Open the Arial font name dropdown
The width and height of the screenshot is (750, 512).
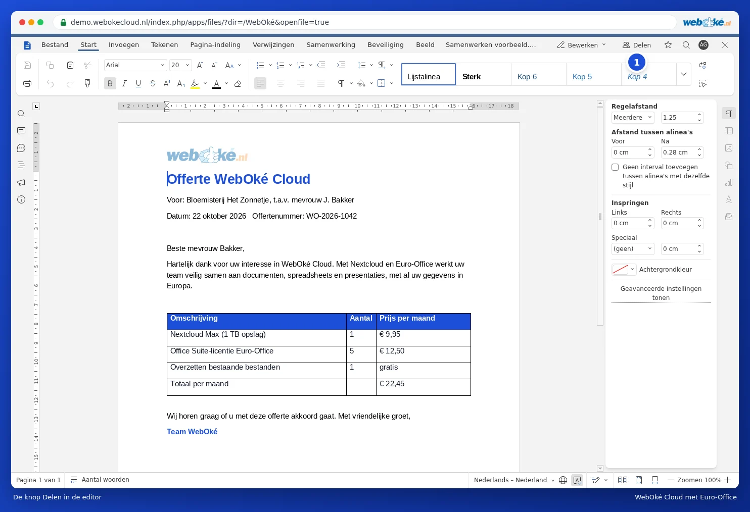163,65
